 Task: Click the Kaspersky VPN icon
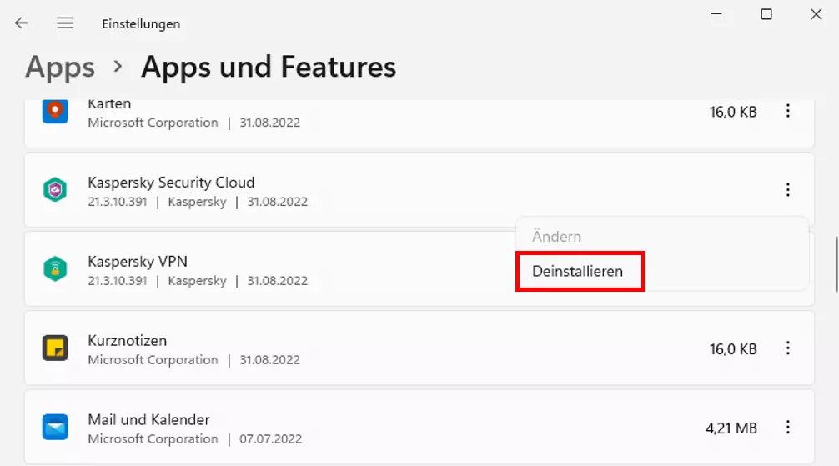(55, 268)
